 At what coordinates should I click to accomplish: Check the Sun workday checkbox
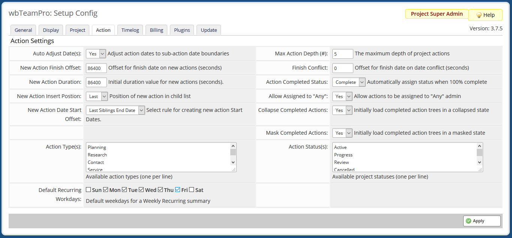[x=88, y=190]
